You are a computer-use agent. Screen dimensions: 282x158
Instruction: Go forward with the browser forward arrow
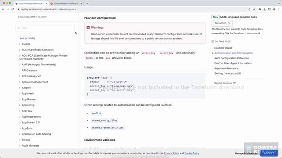click(8, 9)
